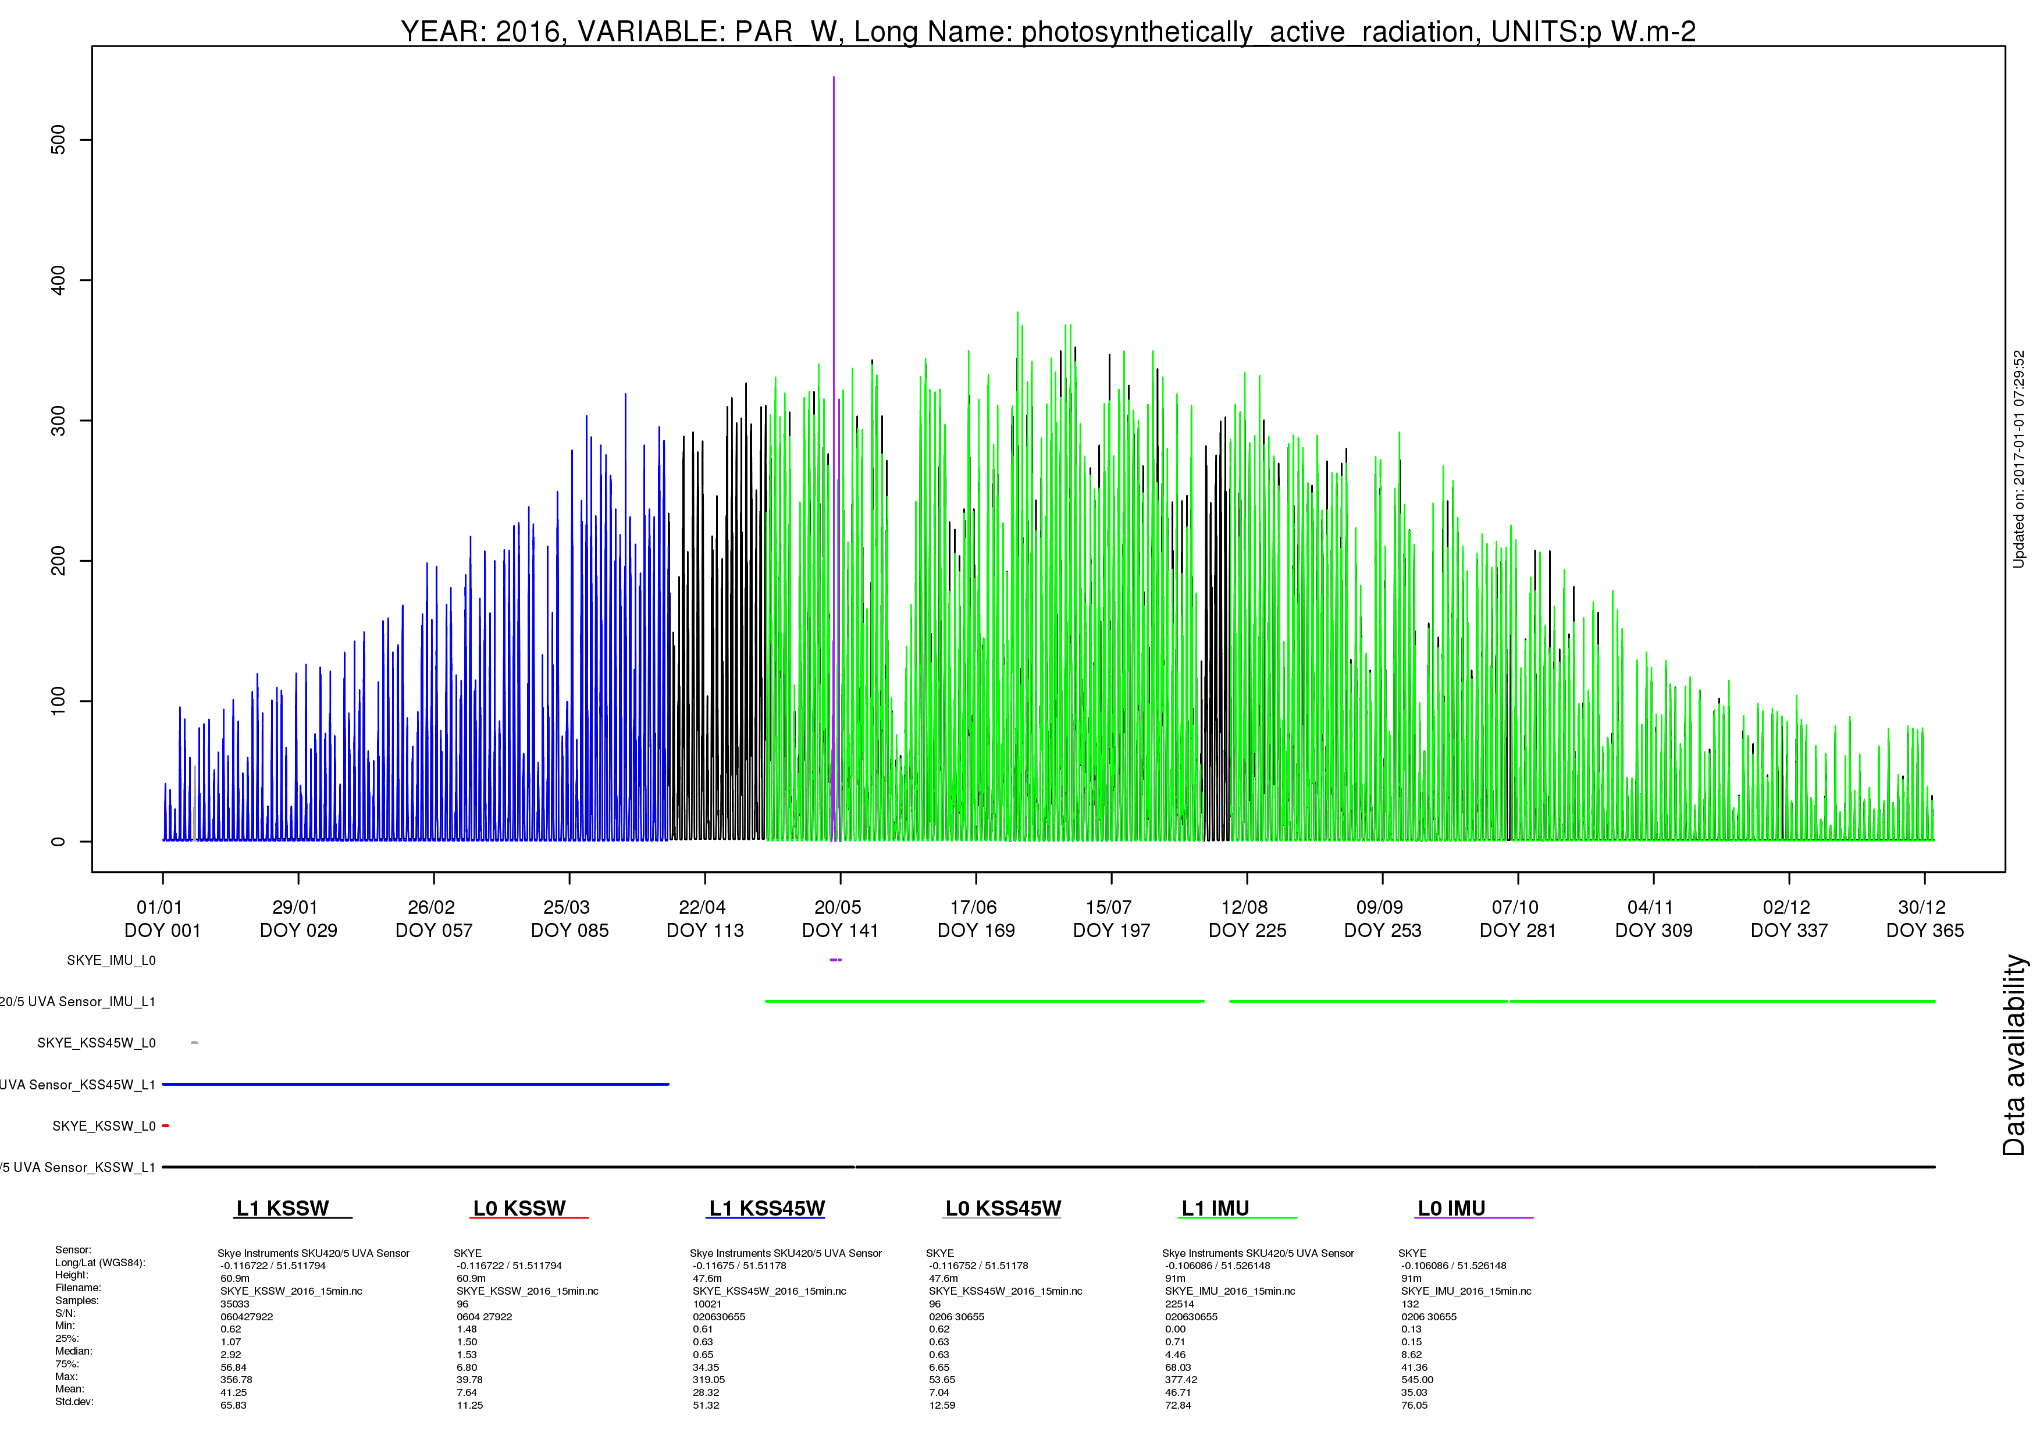Click std dev '76.05' under L0 IMU

pyautogui.click(x=1415, y=1406)
